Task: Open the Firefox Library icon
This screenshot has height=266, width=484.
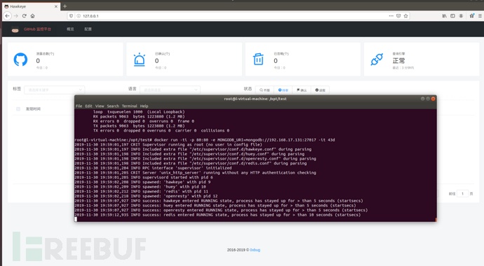Action: (445, 15)
